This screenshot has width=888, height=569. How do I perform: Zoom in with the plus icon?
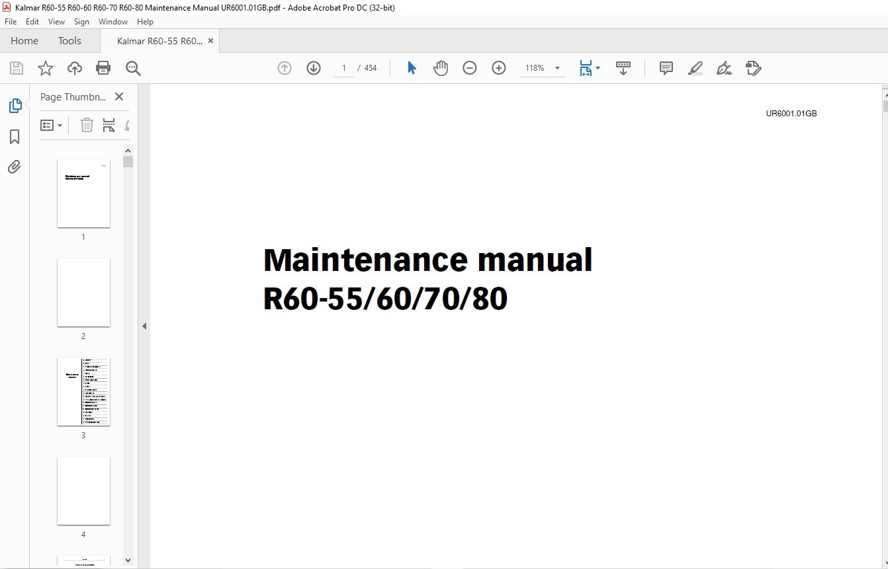tap(499, 68)
